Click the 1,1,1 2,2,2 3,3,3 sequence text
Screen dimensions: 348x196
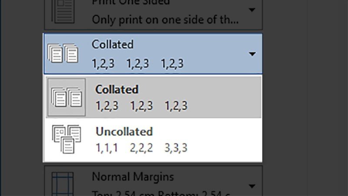(x=141, y=148)
